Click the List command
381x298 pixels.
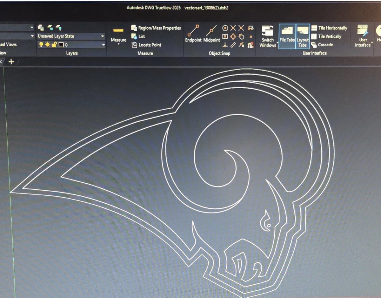[138, 37]
